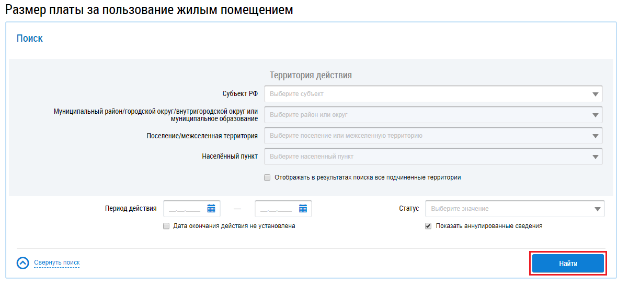The image size is (629, 287).
Task: Click the arrow on Статус field
Action: (x=597, y=209)
